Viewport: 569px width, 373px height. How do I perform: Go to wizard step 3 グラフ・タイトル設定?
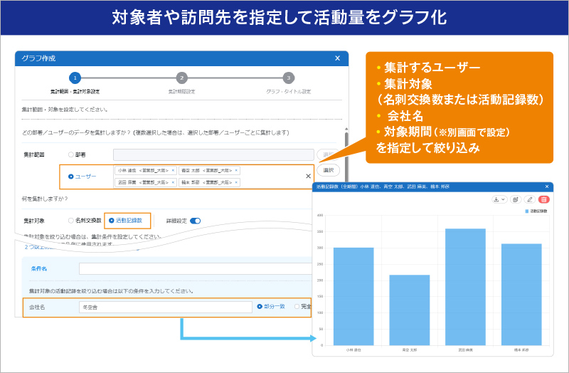[x=289, y=78]
